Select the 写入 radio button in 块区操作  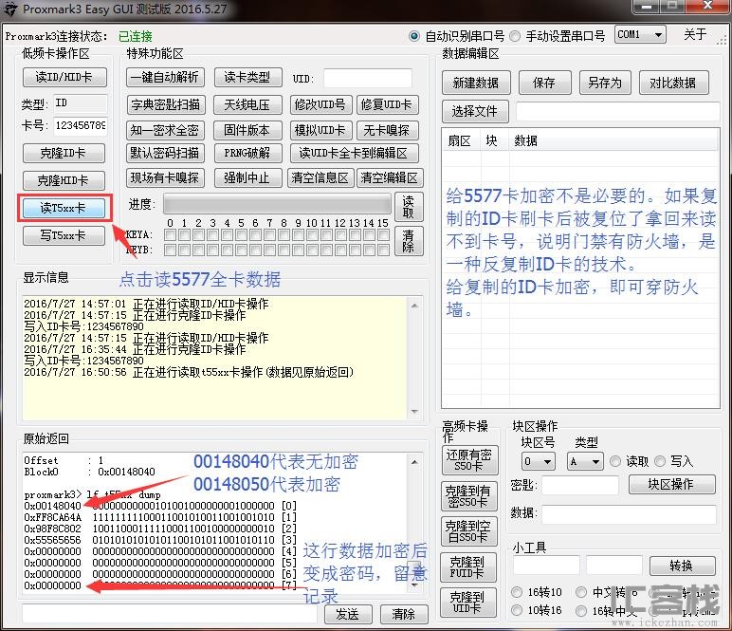pos(661,461)
